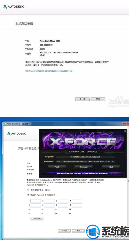Screen dimensions: 129x240
Task: Click the 全部清除 button
Action: [37, 219]
